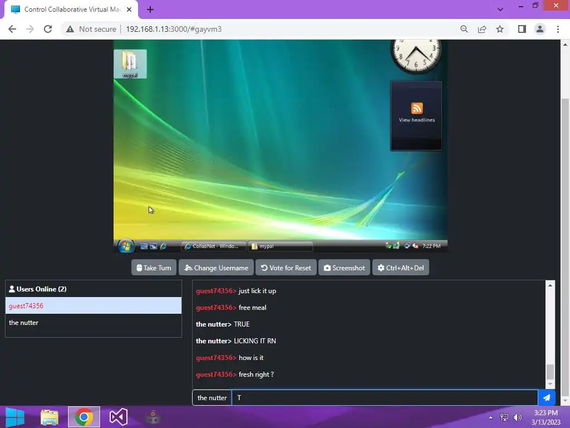570x428 pixels.
Task: Close the Control Collaborative Virtual Machine tab
Action: 129,9
